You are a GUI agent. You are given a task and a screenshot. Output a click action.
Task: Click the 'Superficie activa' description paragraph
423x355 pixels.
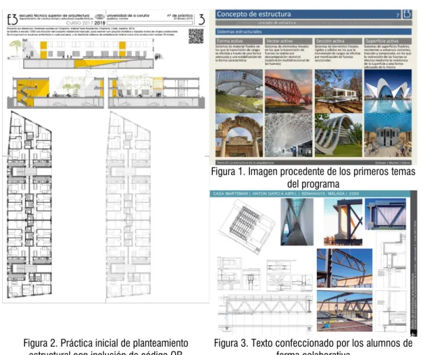[388, 56]
